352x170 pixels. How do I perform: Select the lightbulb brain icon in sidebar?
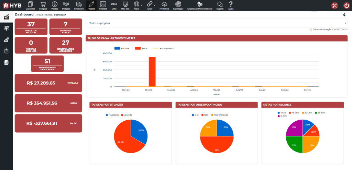coord(6,28)
